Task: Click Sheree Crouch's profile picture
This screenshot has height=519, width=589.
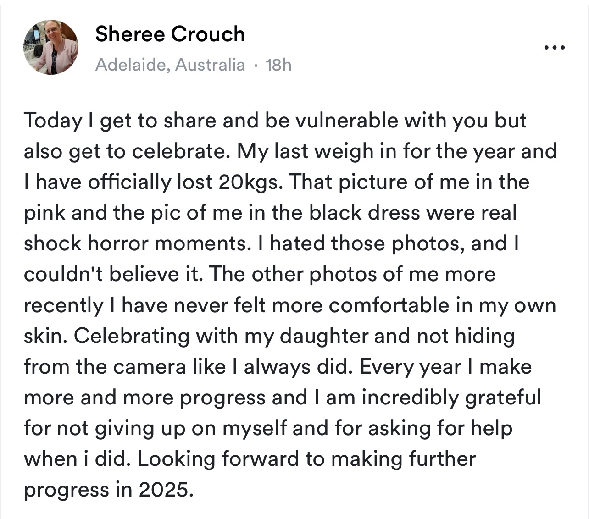Action: pyautogui.click(x=50, y=48)
